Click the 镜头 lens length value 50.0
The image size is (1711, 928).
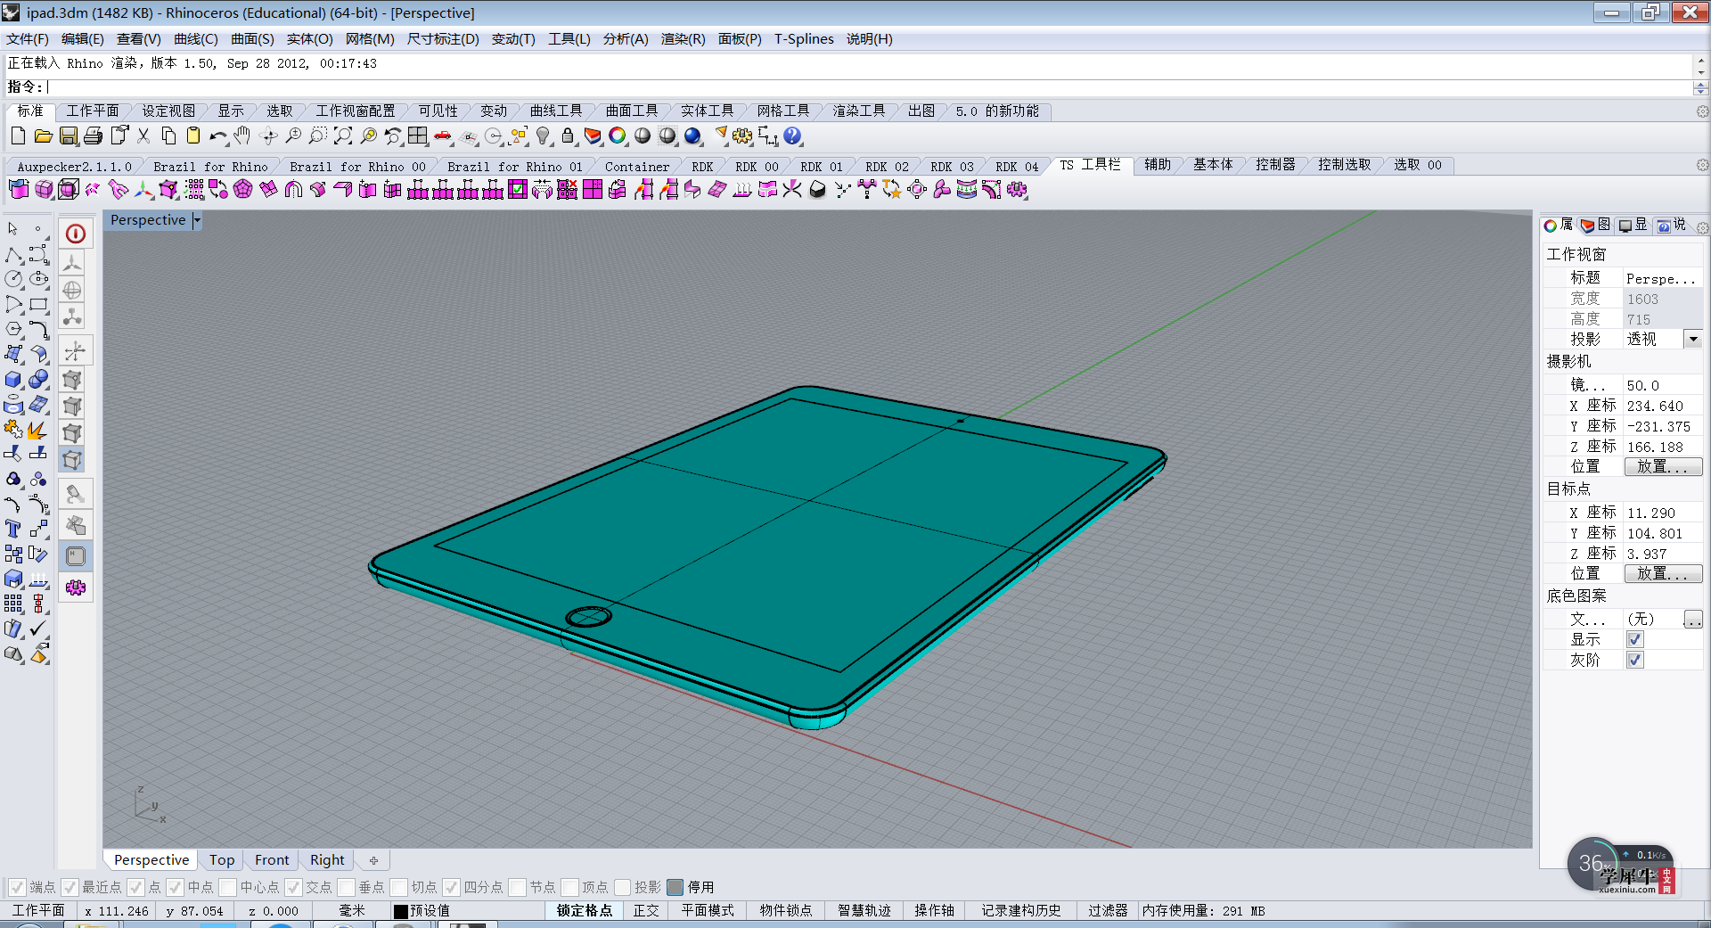(1642, 385)
